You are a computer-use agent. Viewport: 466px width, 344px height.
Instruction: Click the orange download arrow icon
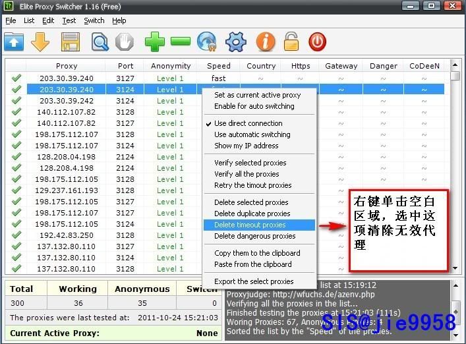coord(40,42)
